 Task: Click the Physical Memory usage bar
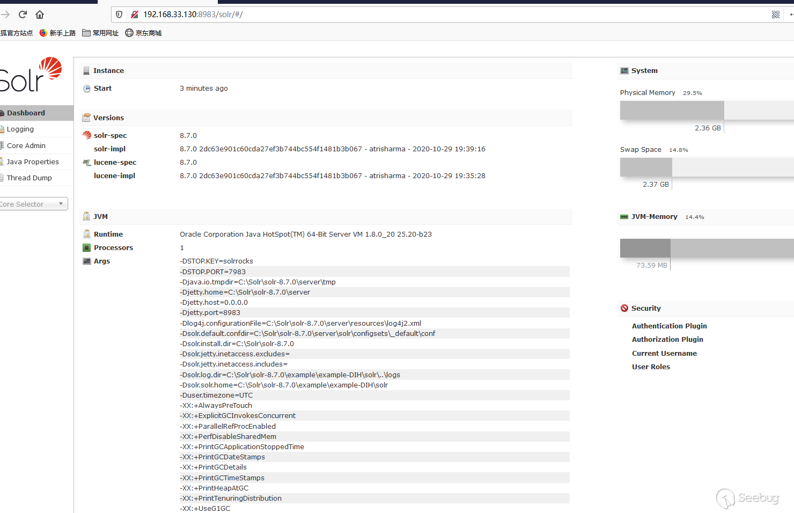pyautogui.click(x=707, y=111)
